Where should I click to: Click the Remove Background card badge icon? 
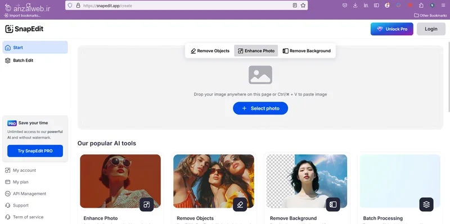(x=333, y=204)
